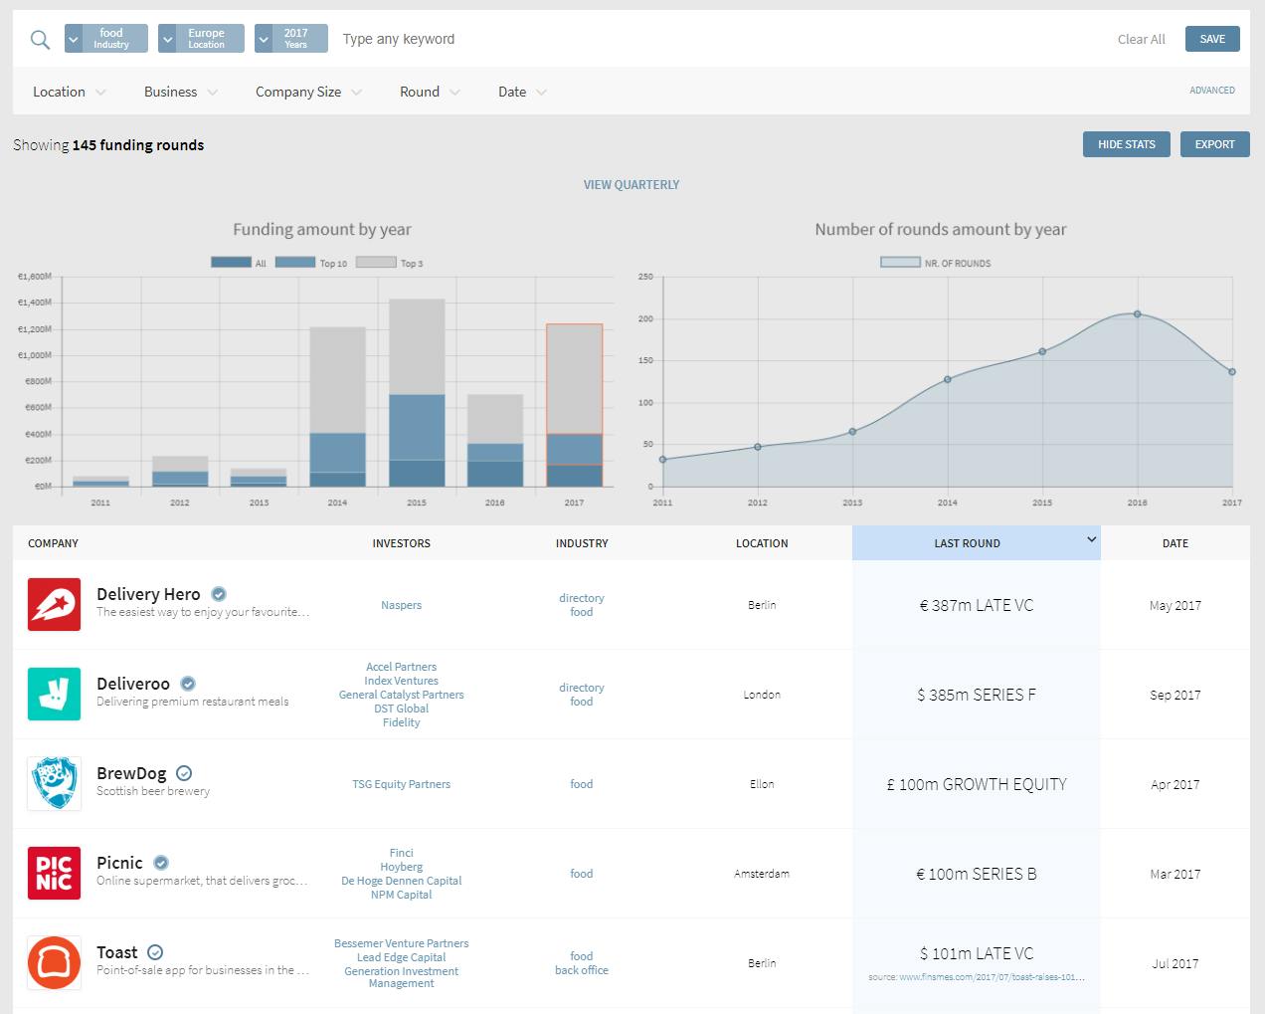Open the Toast company name
1265x1014 pixels.
coord(117,952)
